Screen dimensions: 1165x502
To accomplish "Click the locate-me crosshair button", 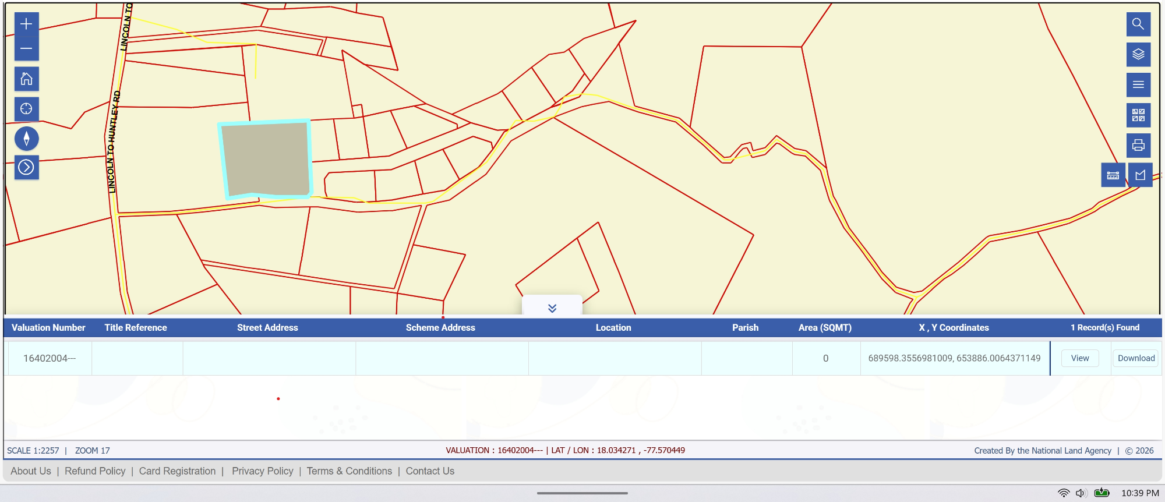I will click(x=26, y=109).
